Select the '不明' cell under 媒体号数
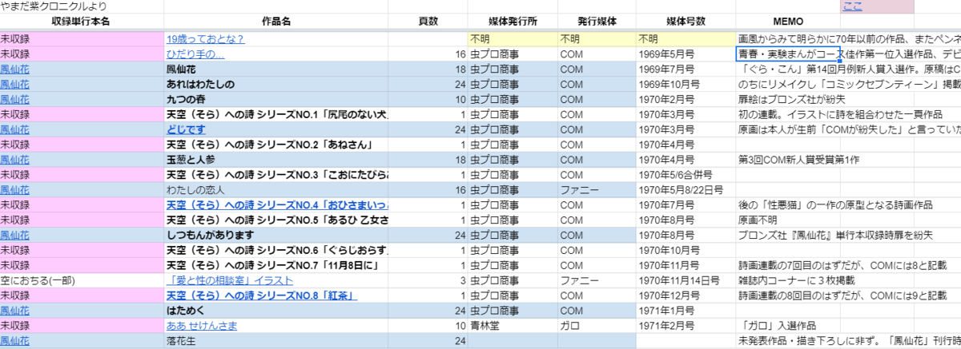This screenshot has width=961, height=349. 686,38
